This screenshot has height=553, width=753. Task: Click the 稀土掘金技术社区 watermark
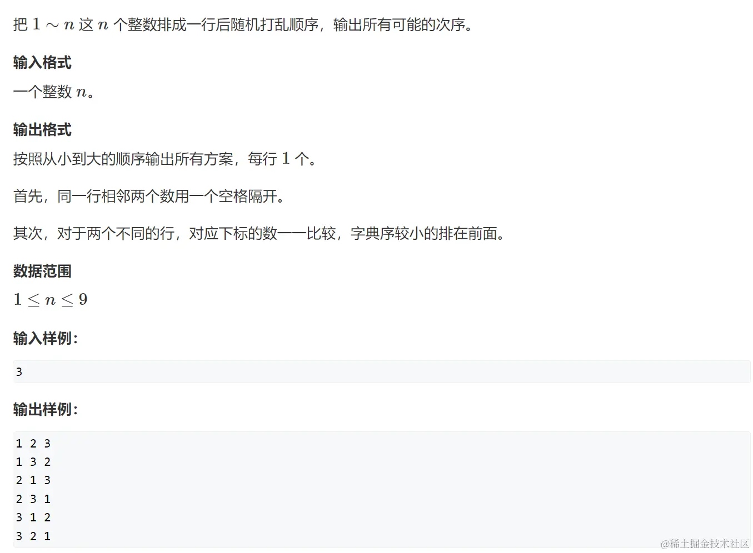pyautogui.click(x=705, y=544)
